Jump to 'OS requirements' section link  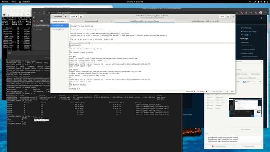[247, 46]
